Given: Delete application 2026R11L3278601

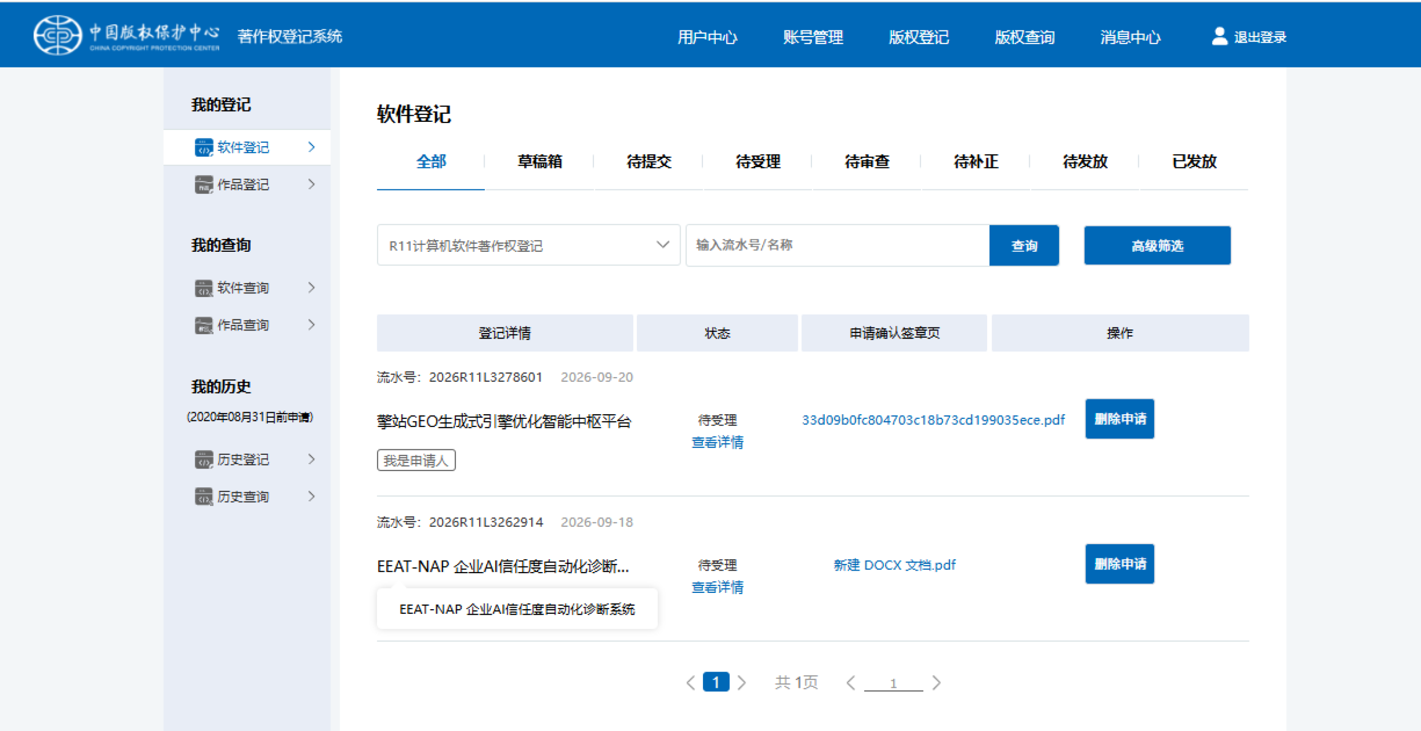Looking at the screenshot, I should [x=1120, y=419].
